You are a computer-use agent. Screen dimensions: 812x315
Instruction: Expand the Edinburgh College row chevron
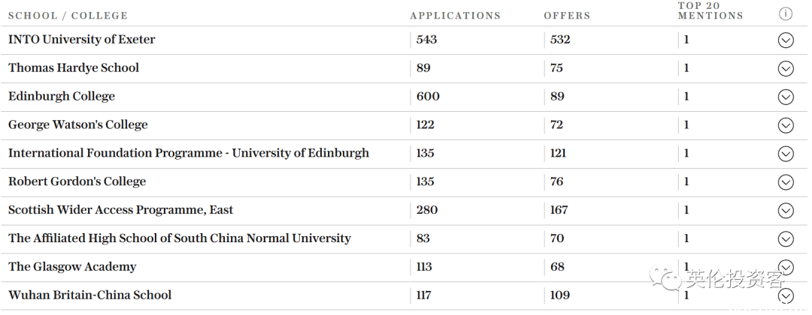tap(786, 97)
